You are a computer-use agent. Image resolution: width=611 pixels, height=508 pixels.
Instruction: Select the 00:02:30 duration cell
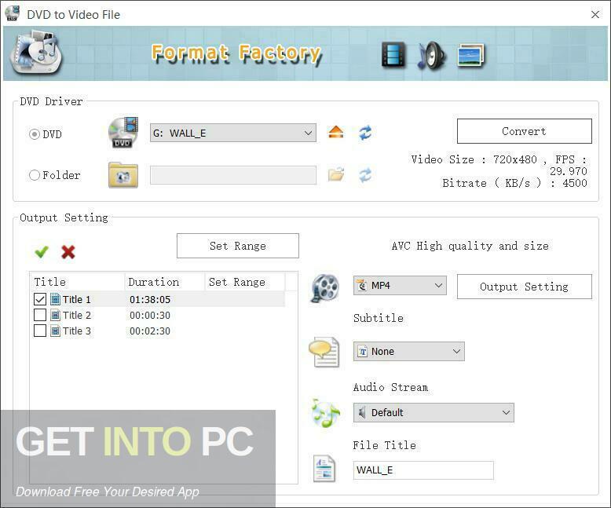click(x=150, y=331)
